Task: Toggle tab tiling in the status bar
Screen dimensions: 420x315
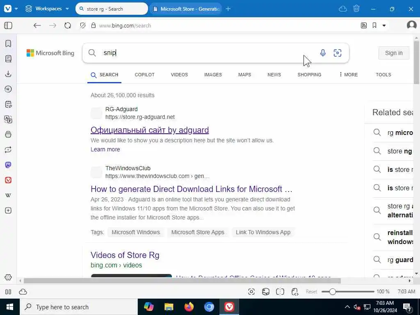Action: pos(280,292)
